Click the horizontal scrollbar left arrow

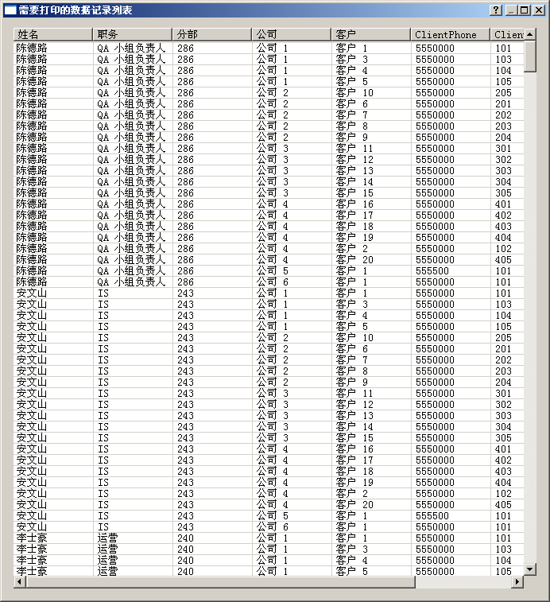point(20,581)
